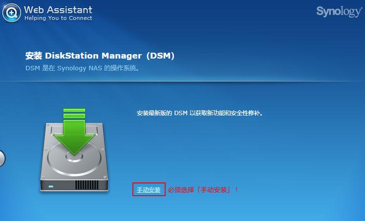
Task: Click the round back button at left edge
Action: (x=2, y=159)
